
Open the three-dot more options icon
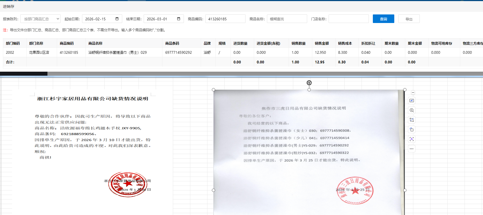coord(412,149)
